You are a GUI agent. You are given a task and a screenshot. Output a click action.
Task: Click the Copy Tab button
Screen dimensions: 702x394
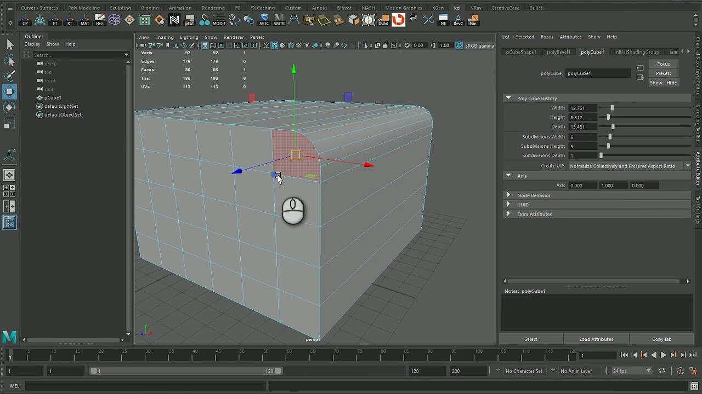point(661,339)
